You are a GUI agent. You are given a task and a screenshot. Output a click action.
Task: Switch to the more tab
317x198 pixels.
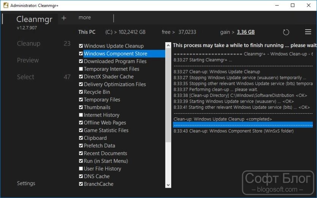click(x=85, y=17)
